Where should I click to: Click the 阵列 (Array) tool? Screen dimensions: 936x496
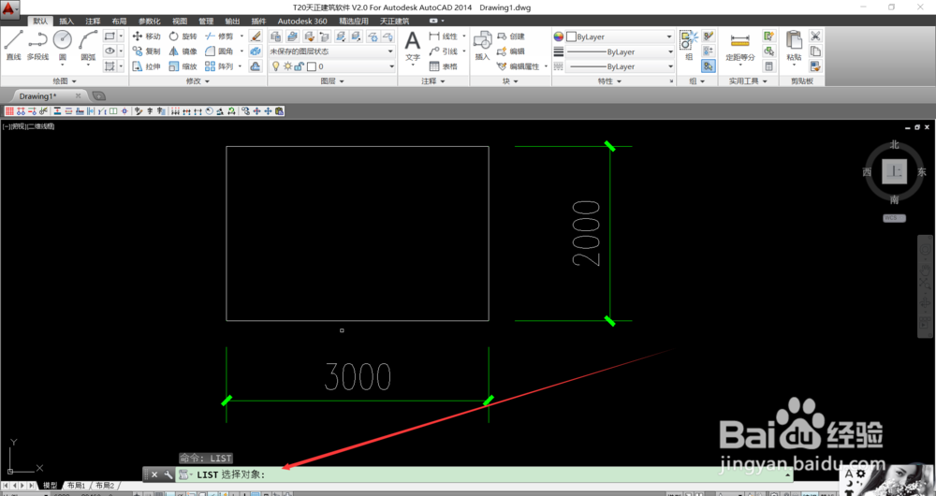click(219, 66)
